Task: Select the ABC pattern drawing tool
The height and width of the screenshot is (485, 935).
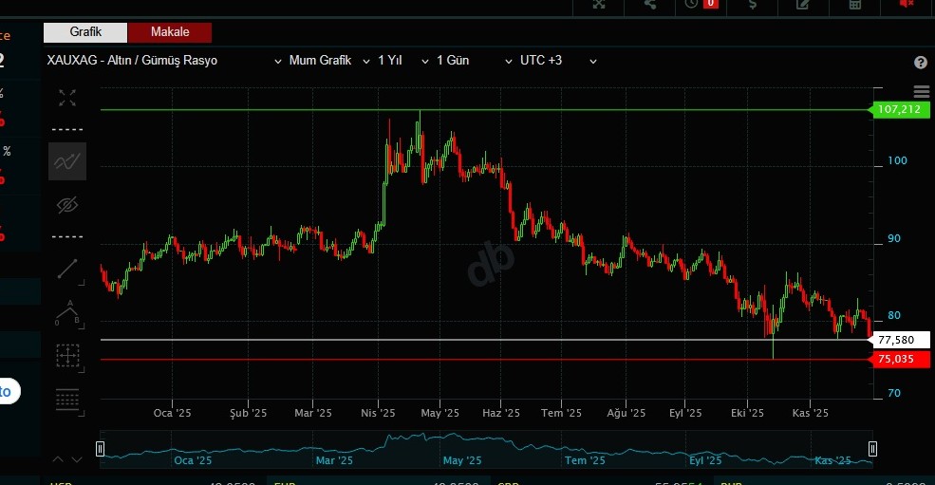Action: click(67, 312)
